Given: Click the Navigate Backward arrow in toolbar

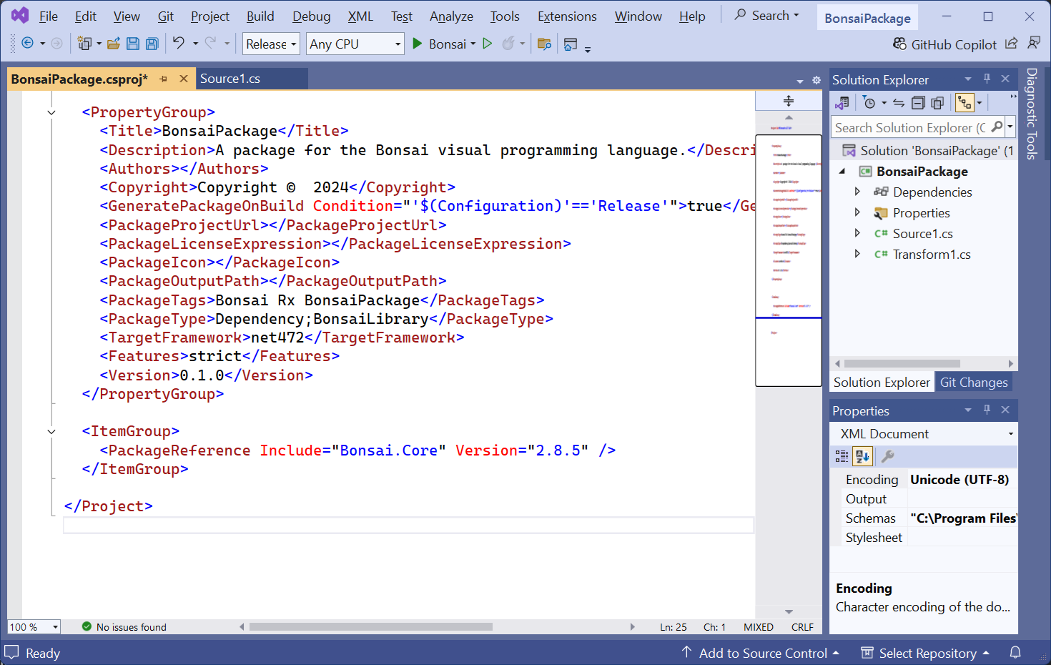Looking at the screenshot, I should tap(27, 44).
